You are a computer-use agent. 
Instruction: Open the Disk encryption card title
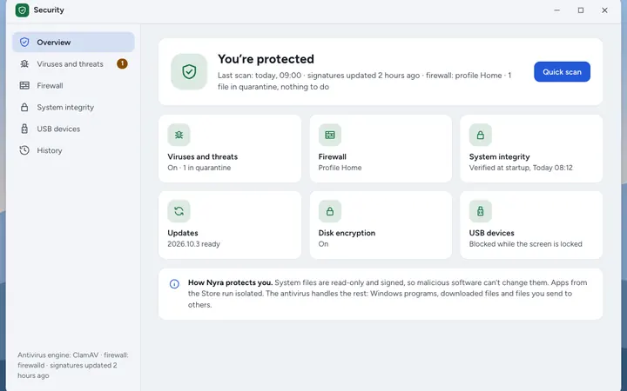point(347,233)
